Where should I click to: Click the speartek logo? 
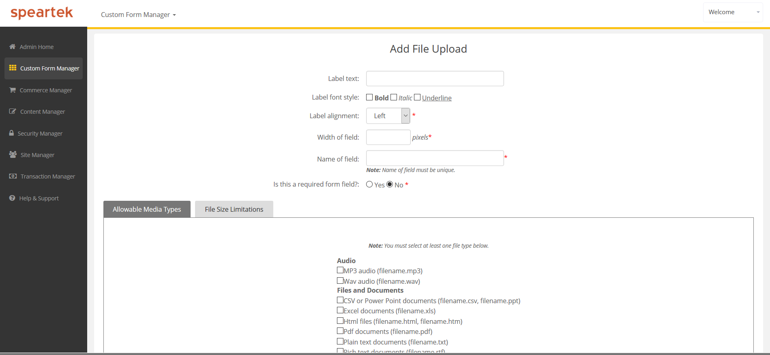[x=42, y=13]
